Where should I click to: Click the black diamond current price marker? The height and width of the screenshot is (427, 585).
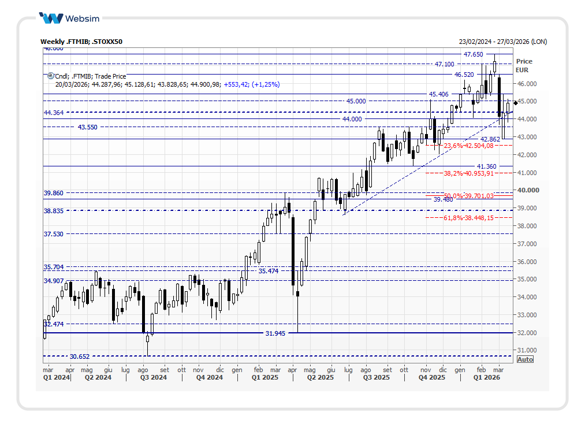(515, 103)
